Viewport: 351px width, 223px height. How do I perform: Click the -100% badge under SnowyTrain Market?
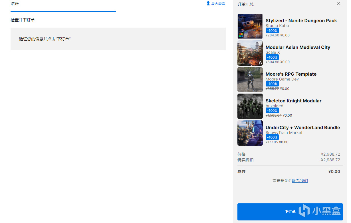(x=272, y=137)
